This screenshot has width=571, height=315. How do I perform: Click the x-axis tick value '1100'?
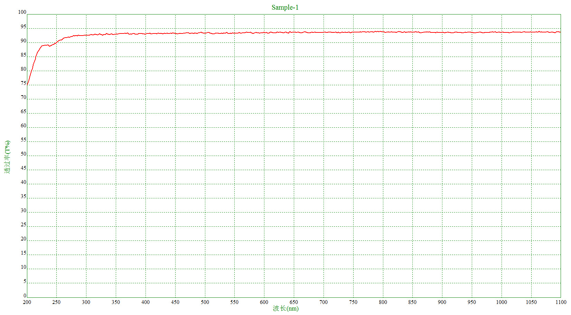coord(561,302)
